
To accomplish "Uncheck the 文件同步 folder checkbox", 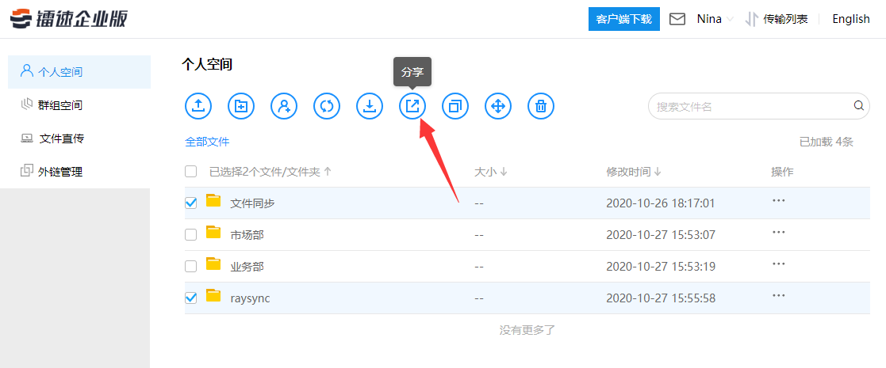I will click(191, 203).
